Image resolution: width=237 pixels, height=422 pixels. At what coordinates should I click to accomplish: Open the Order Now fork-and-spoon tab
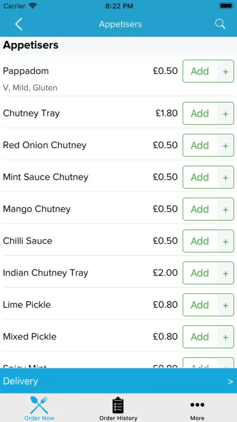pos(39,408)
